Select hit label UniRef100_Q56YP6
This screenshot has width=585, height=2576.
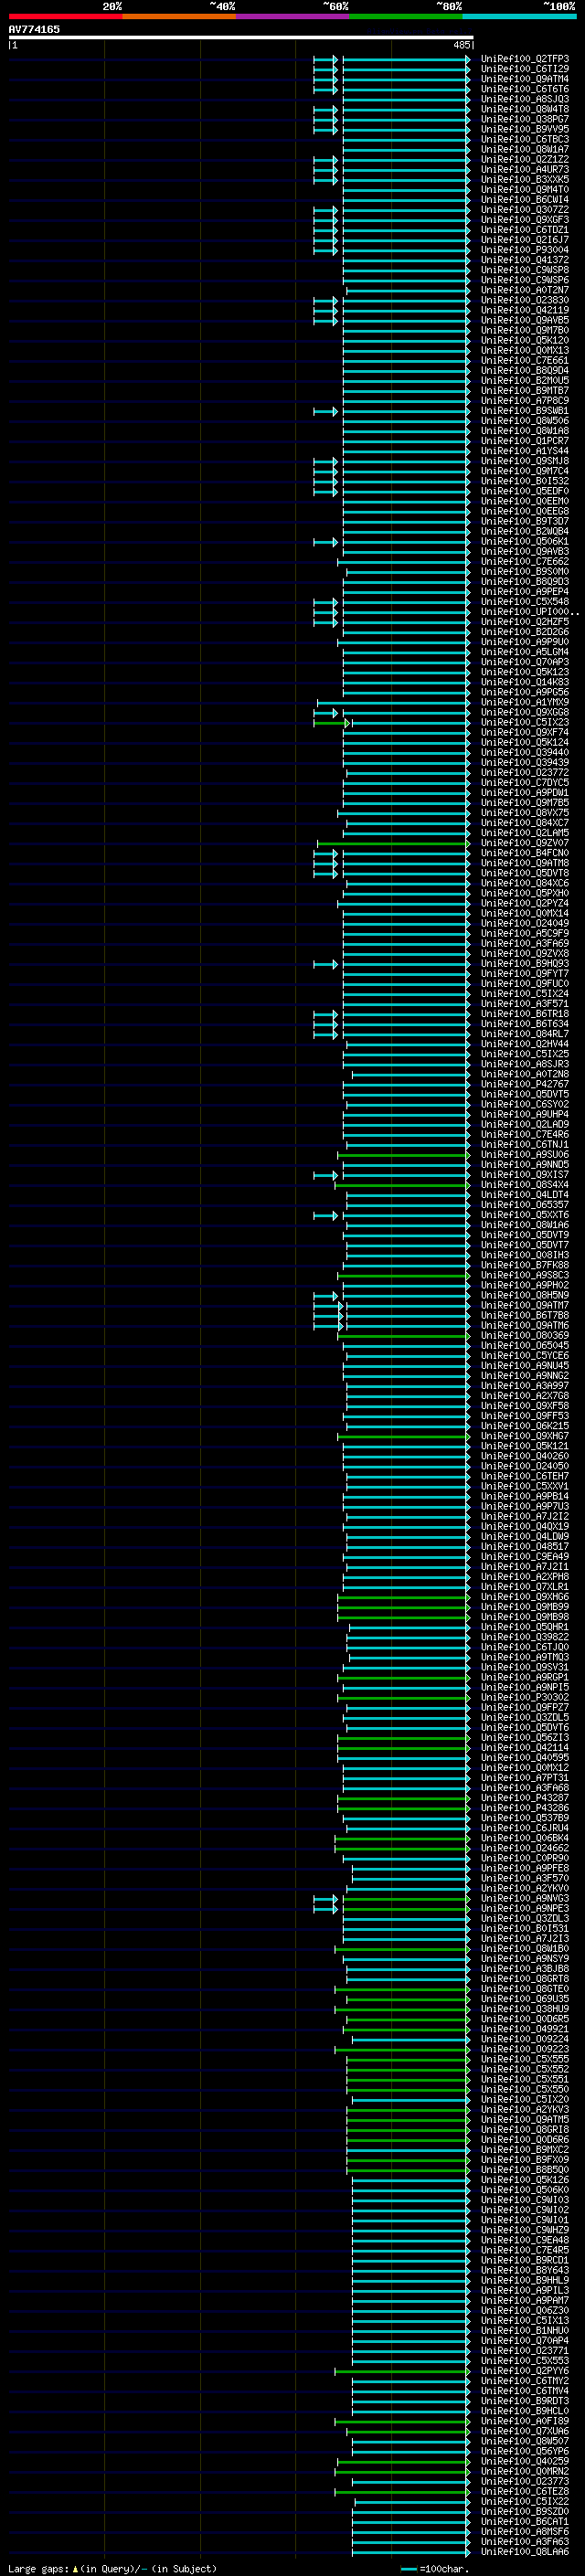[x=525, y=2451]
